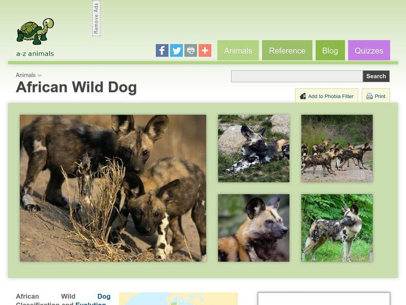The height and width of the screenshot is (305, 406).
Task: Open the Animals menu
Action: click(238, 50)
